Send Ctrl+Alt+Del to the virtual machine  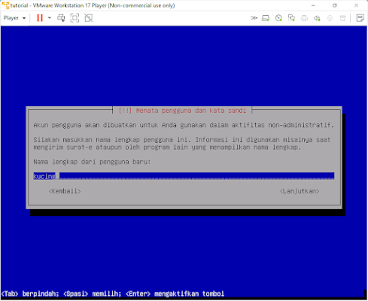[x=61, y=18]
